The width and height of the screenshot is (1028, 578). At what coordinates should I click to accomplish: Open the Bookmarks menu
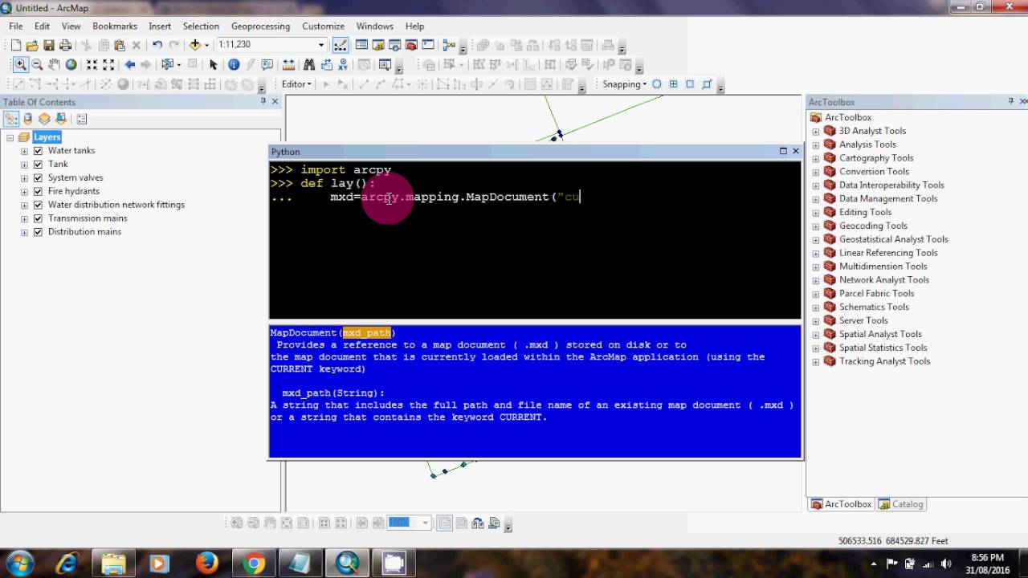click(115, 26)
